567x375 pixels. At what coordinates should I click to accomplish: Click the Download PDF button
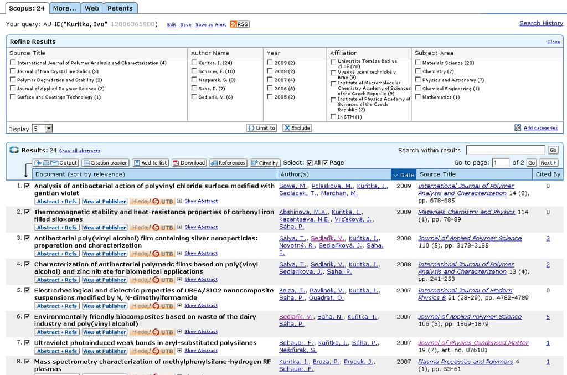tap(189, 163)
